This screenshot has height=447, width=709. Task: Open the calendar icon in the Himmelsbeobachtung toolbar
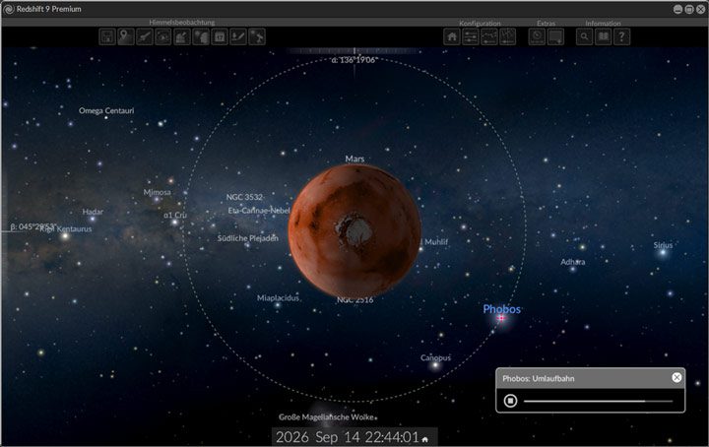220,36
